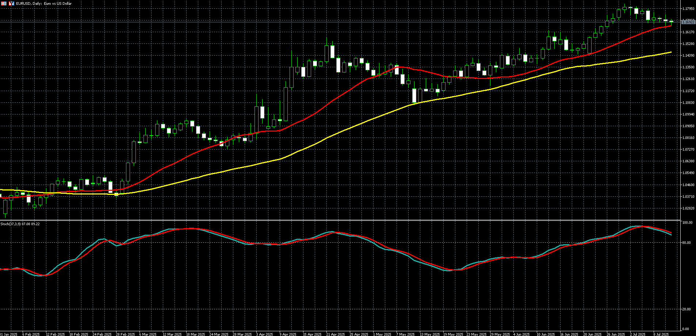Click the 20.00 stochastic level label
This screenshot has height=336, width=696.
pos(687,309)
